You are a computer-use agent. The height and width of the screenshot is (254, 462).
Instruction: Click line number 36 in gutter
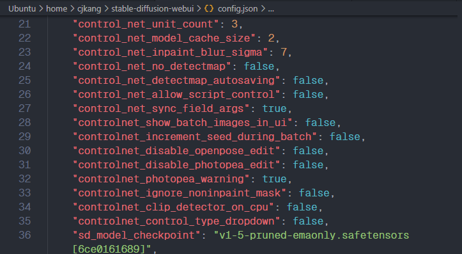tap(25, 235)
